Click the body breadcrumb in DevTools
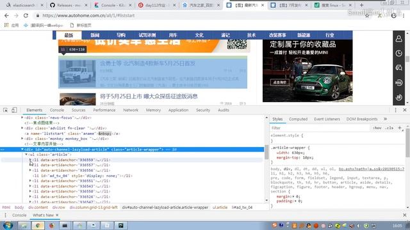Viewport: 410px width, 230px height. coord(19,207)
